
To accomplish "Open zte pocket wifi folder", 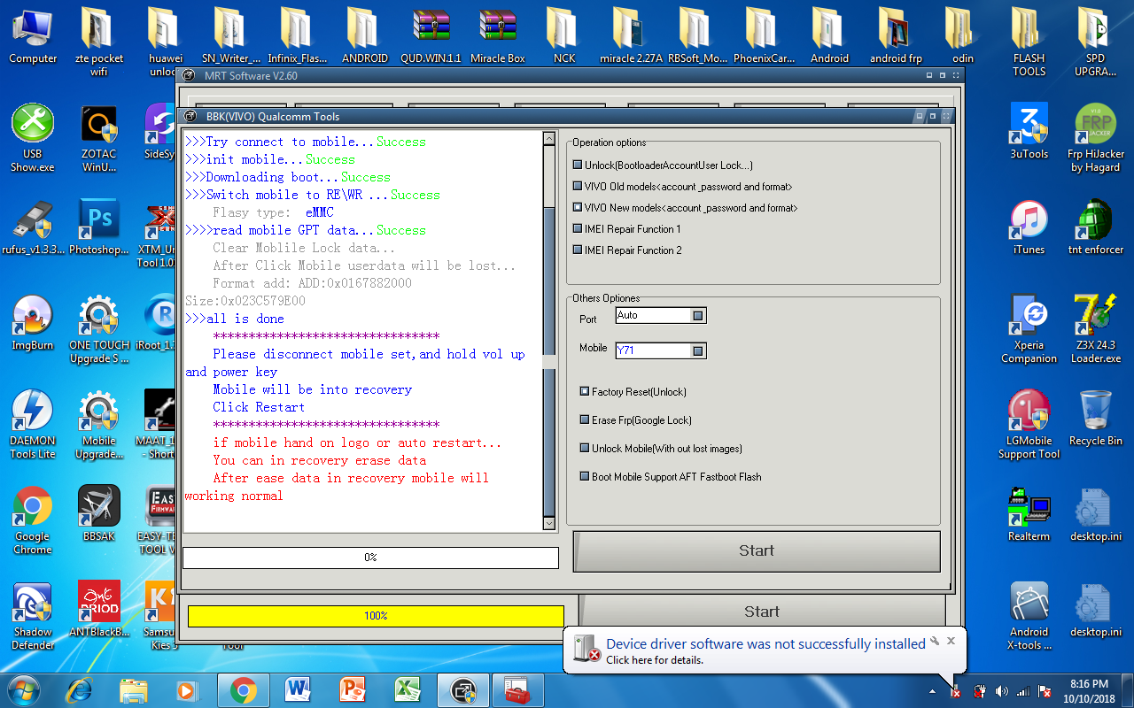I will (x=99, y=42).
